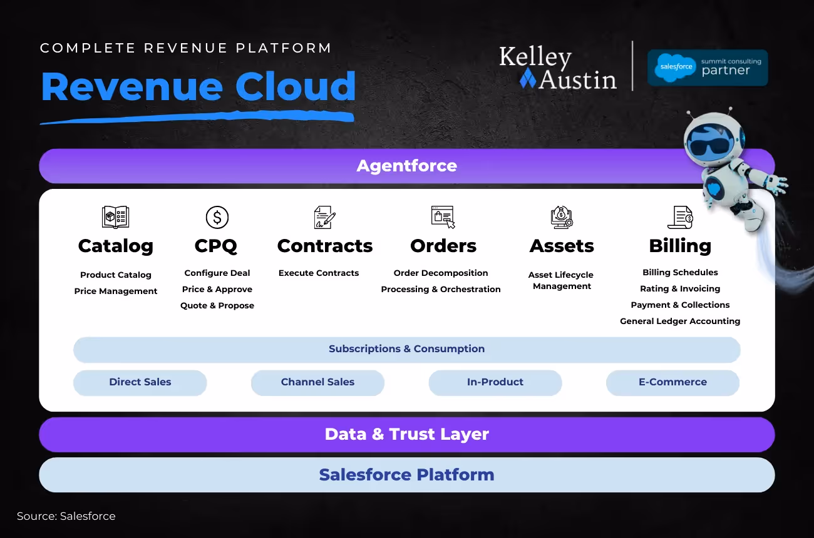The height and width of the screenshot is (538, 814).
Task: Click the Orders heading
Action: [x=443, y=246]
